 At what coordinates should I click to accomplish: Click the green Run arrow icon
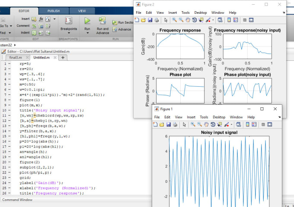pos(87,21)
